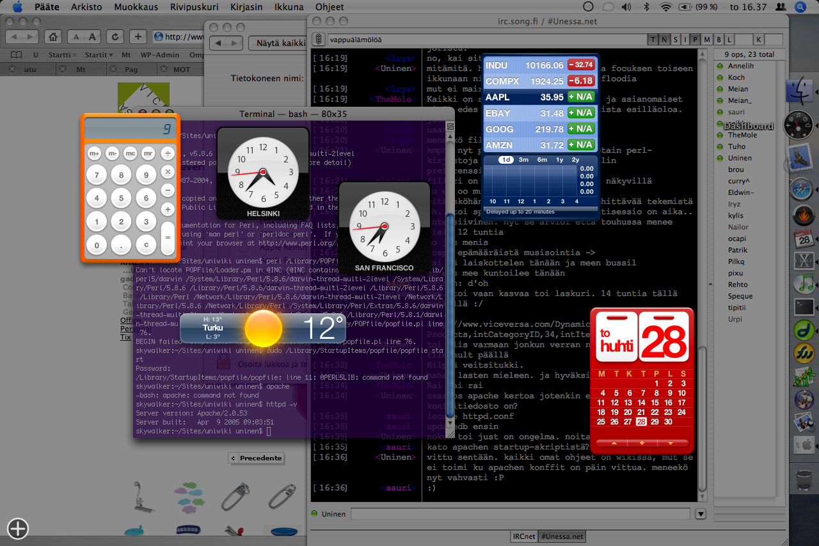Click the Home button in Safari toolbar
Image resolution: width=819 pixels, height=546 pixels.
pyautogui.click(x=54, y=36)
